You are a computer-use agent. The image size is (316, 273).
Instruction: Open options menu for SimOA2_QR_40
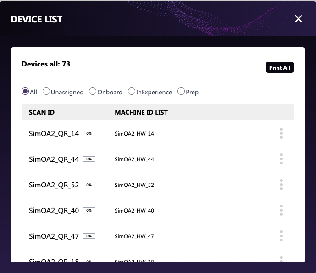281,210
